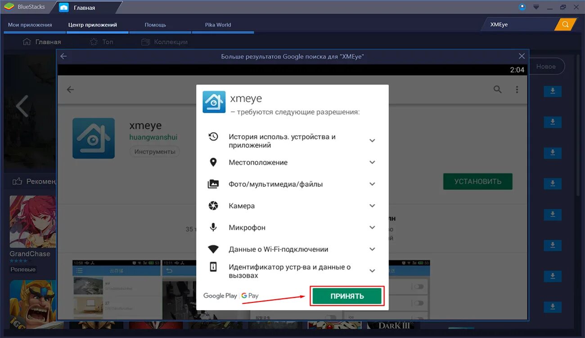Expand Данные о Wi-Fi-подключении permission
The height and width of the screenshot is (338, 585).
[x=372, y=249]
